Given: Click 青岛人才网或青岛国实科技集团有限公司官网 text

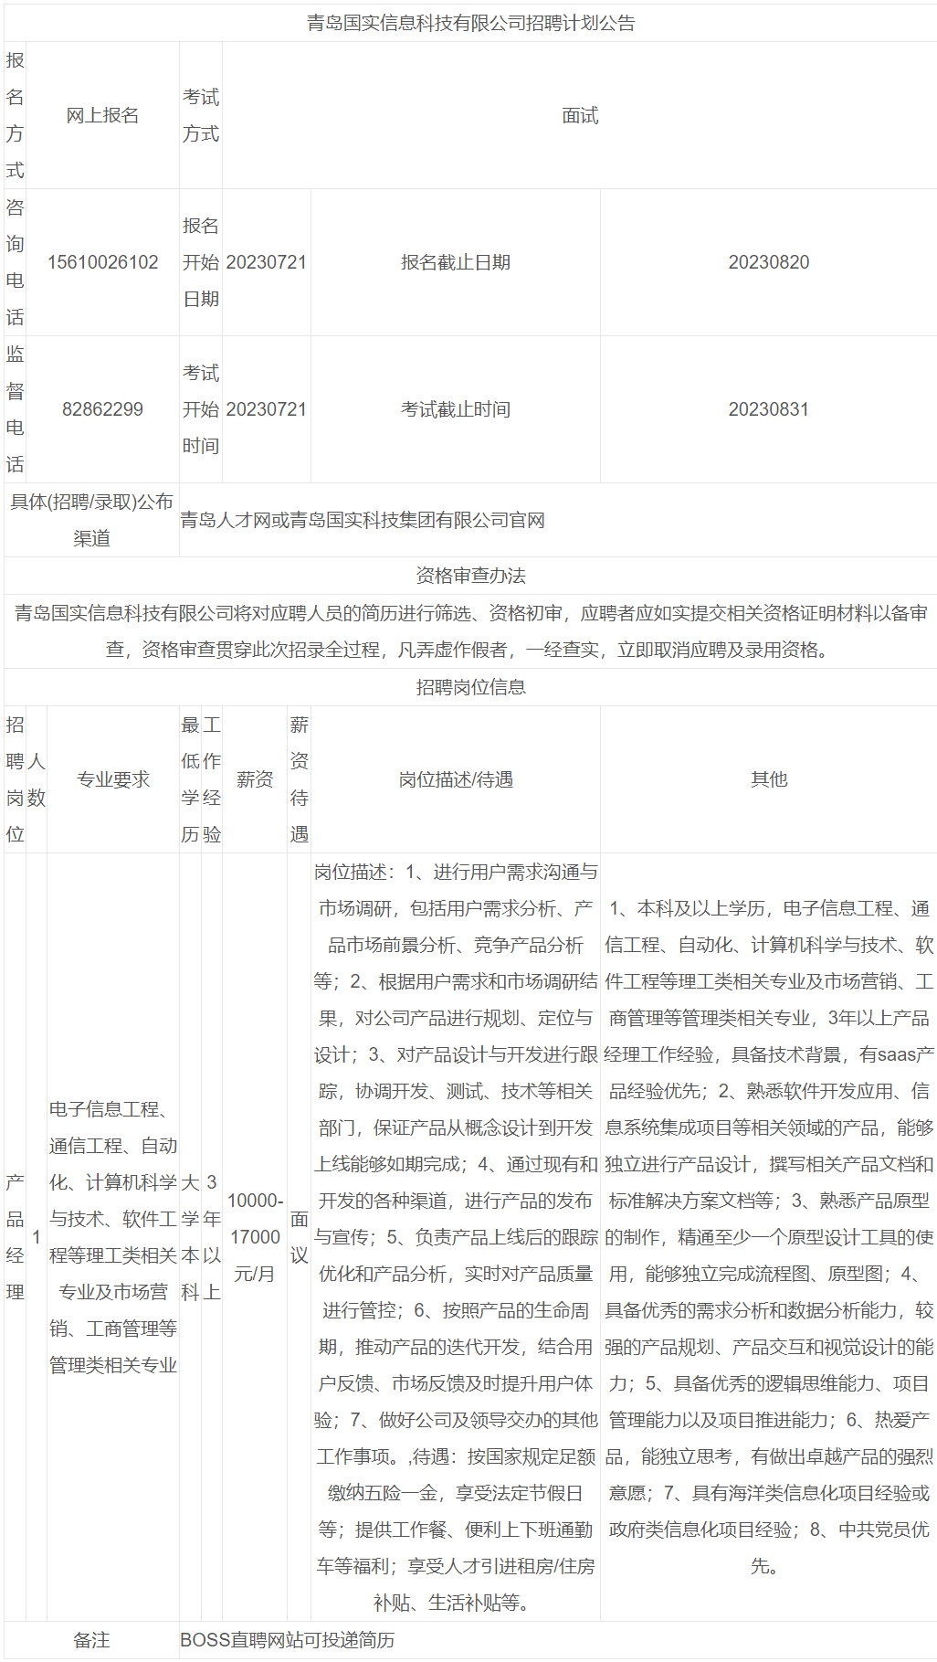Looking at the screenshot, I should point(363,520).
